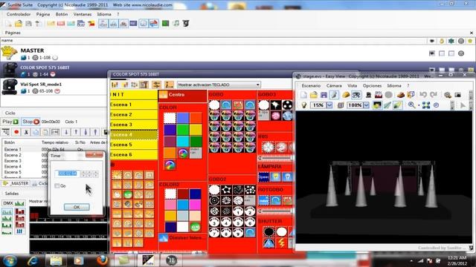
Task: Click the time value field in Time dialog
Action: [68, 174]
